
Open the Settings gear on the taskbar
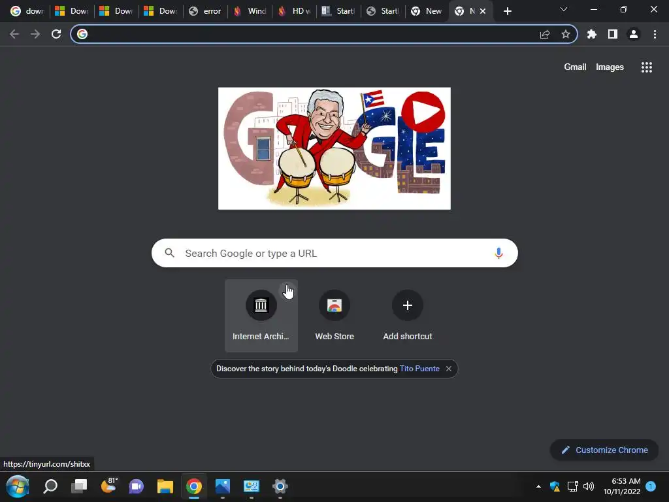[x=280, y=486]
